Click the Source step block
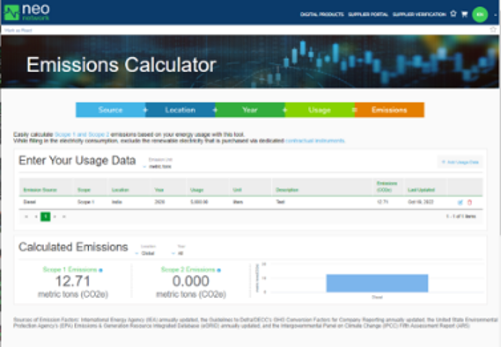The image size is (501, 347). tap(110, 110)
